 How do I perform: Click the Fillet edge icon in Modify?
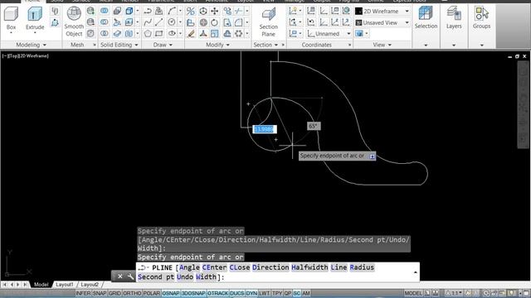[238, 22]
